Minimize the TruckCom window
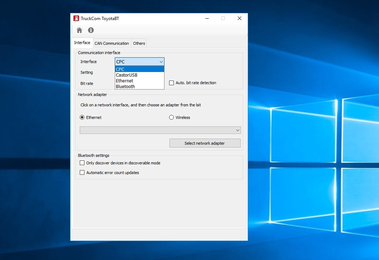This screenshot has width=379, height=260. pos(207,19)
